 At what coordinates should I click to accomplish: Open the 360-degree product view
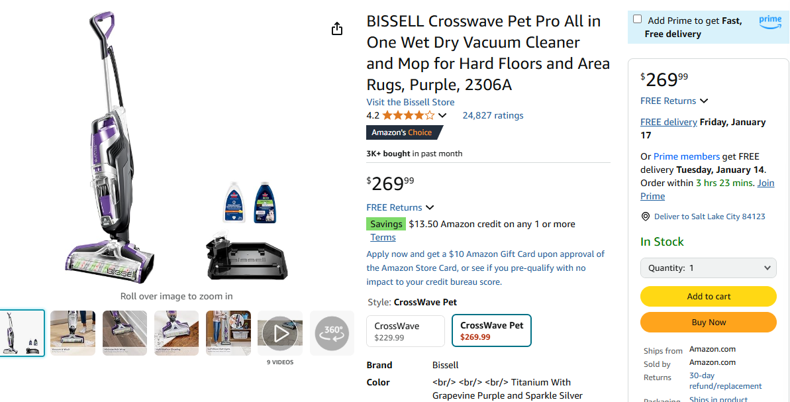tap(332, 332)
